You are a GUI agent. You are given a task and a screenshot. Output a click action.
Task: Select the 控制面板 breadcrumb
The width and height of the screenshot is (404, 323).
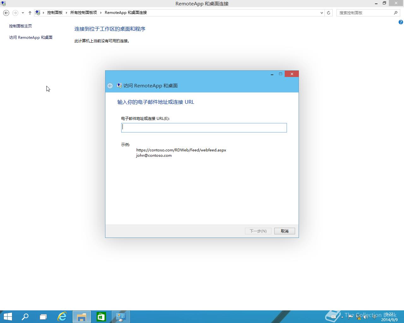coord(55,13)
